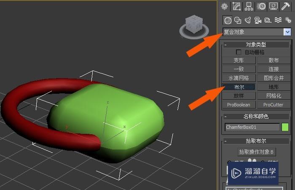Activate the 布尔 boolean button
The width and height of the screenshot is (295, 190).
pyautogui.click(x=239, y=87)
